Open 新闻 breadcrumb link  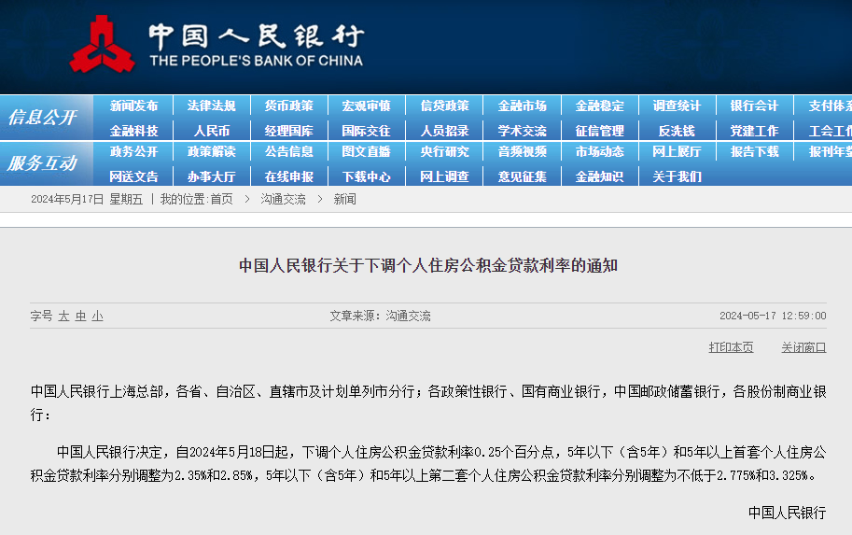coord(345,200)
